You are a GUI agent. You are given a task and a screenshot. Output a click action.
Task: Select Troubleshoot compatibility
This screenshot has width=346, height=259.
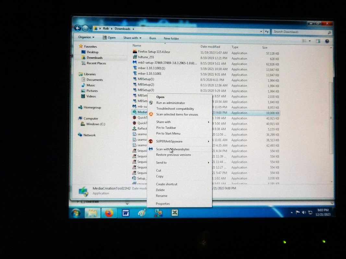[x=175, y=108]
